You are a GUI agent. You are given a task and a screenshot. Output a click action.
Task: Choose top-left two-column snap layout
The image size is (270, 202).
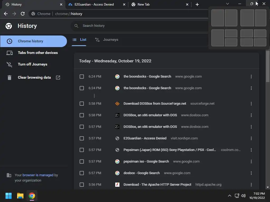224,18
